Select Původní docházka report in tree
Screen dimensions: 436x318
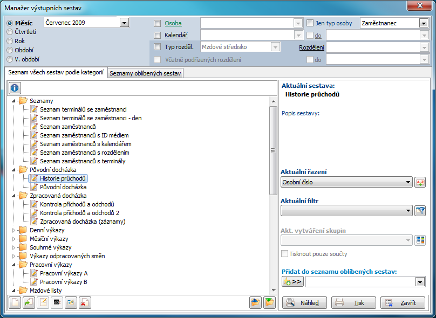(63, 187)
